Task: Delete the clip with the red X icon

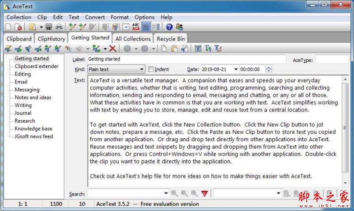Action: (x=113, y=49)
